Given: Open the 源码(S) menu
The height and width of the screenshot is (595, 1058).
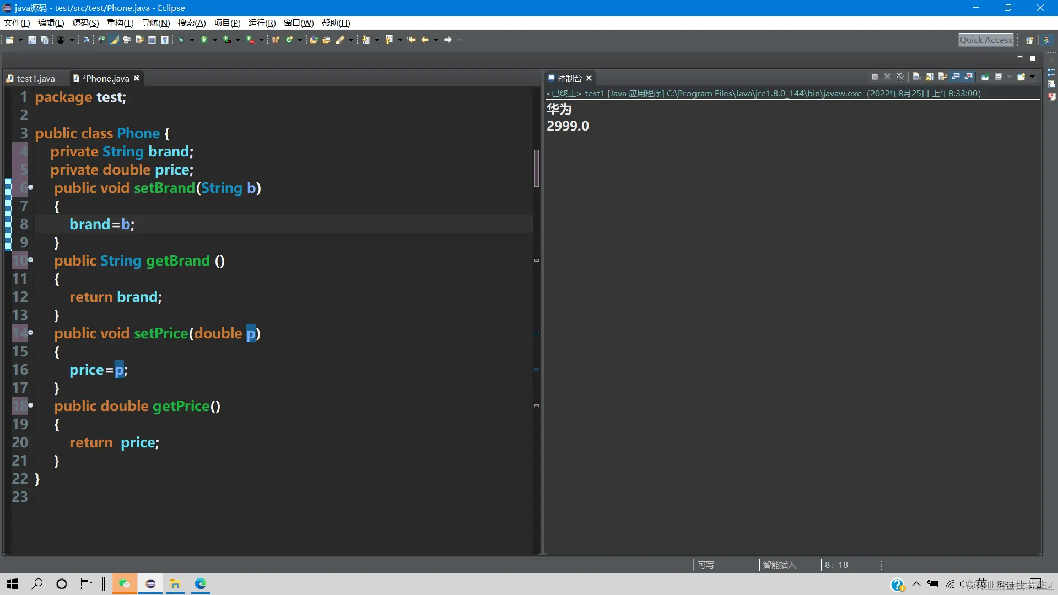Looking at the screenshot, I should 85,23.
